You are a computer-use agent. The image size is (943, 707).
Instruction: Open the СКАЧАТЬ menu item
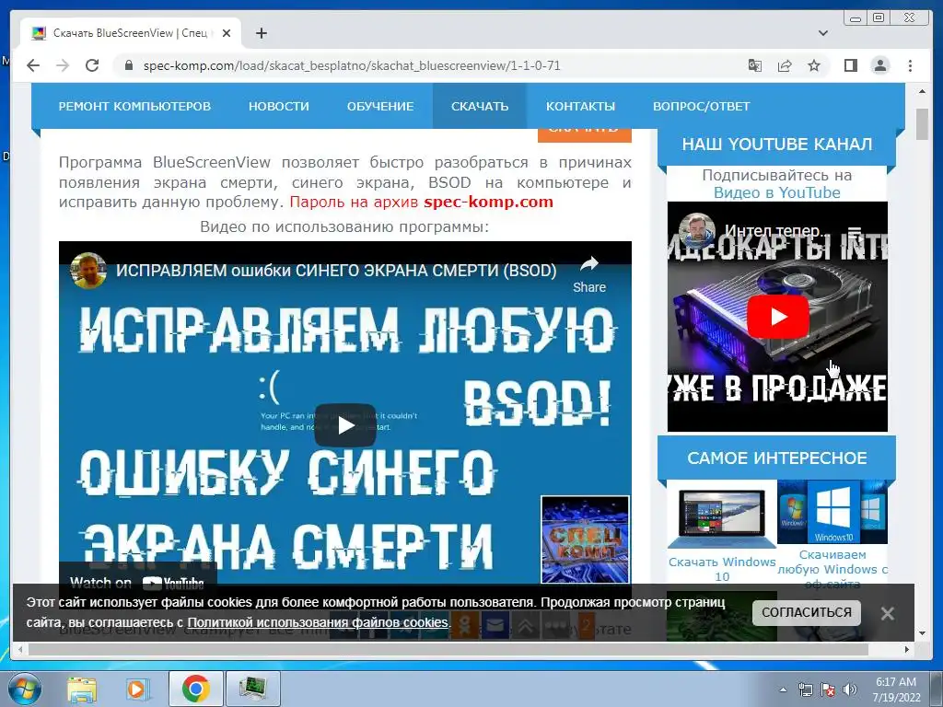pyautogui.click(x=479, y=107)
